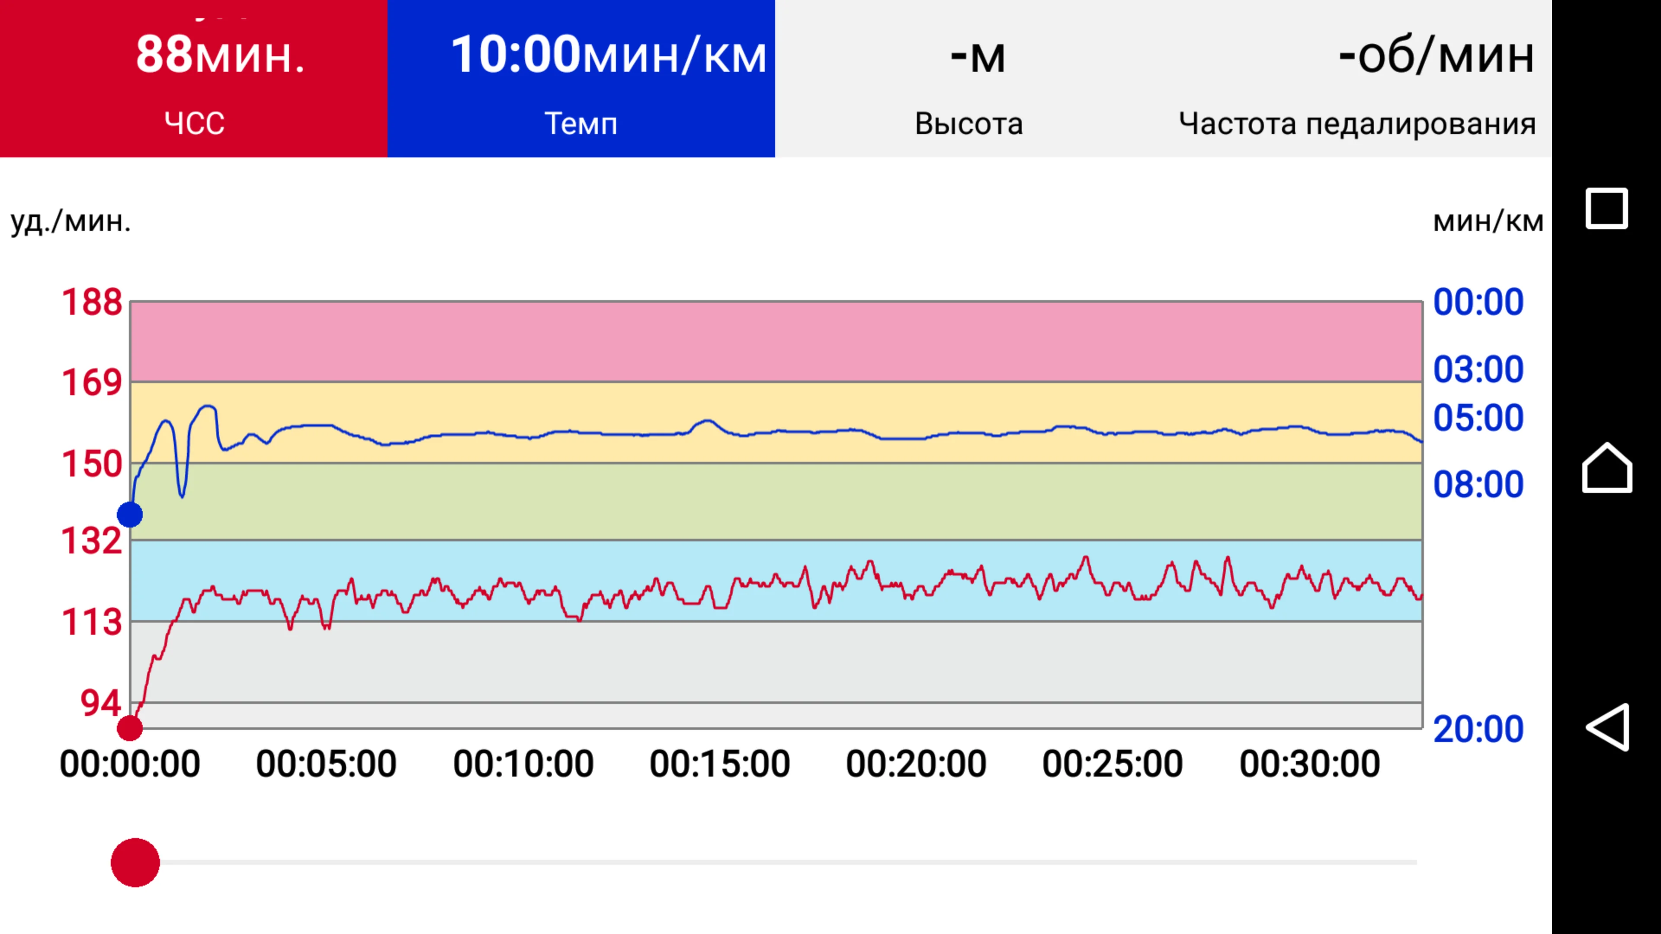Click the blue pace marker dot
Viewport: 1661px width, 934px height.
[130, 515]
